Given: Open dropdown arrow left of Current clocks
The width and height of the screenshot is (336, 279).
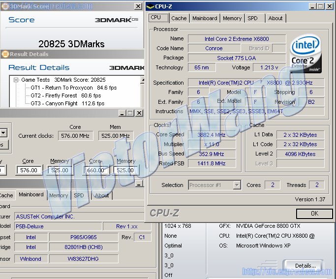Looking at the screenshot, I should tap(3, 133).
